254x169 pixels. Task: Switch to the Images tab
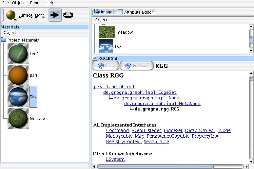pos(104,12)
